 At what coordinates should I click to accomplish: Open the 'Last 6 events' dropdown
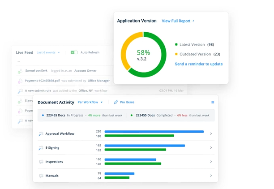click(x=48, y=52)
